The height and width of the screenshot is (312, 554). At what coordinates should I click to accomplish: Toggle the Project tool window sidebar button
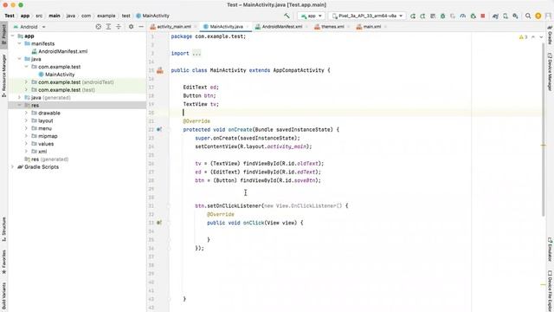coord(3,34)
